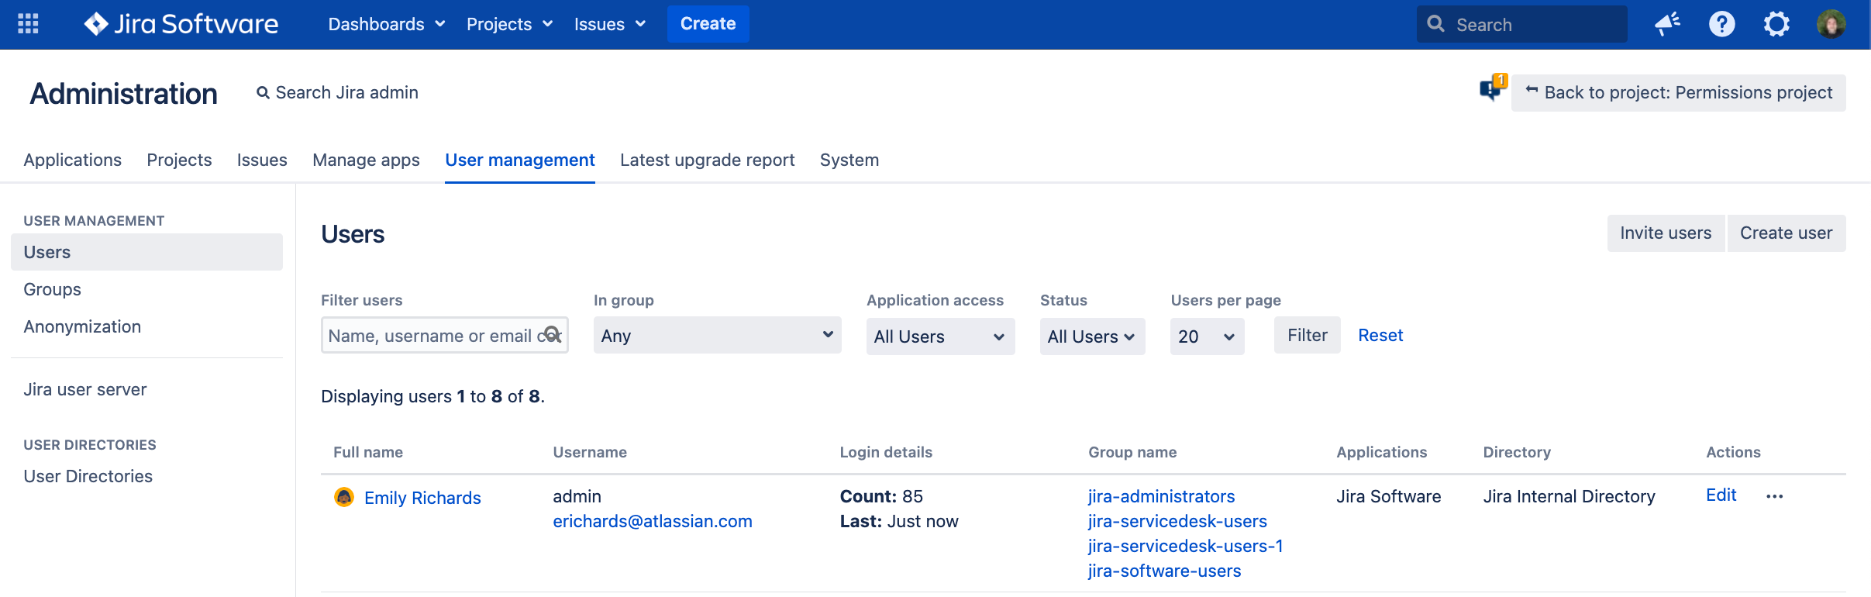Open Anonymization in the sidebar

(82, 326)
